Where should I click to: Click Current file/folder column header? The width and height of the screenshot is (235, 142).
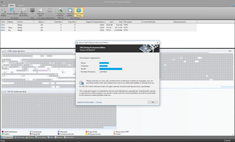point(158,22)
